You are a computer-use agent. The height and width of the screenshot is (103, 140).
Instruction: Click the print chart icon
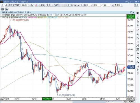click(6, 5)
